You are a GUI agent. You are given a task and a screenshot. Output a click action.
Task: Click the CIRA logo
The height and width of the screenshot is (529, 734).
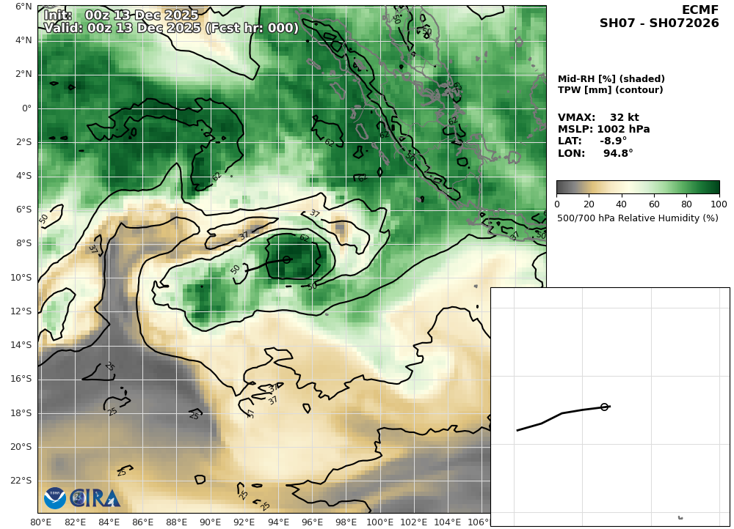click(x=95, y=498)
